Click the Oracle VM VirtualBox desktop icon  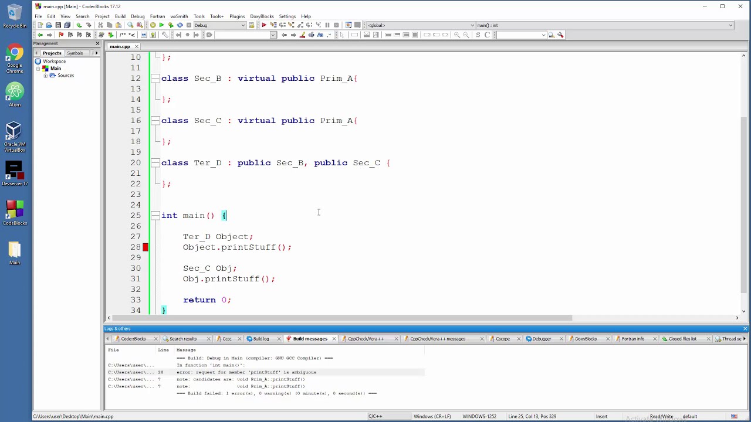(15, 138)
